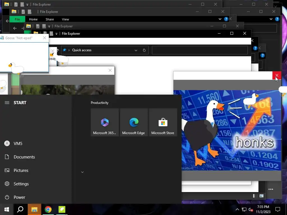Maximize the front File Explorer window
The width and height of the screenshot is (287, 215).
click(x=232, y=33)
